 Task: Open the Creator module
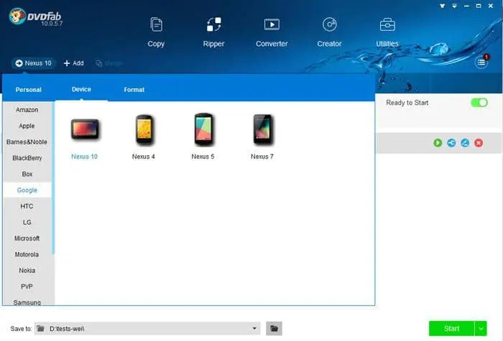tap(329, 32)
